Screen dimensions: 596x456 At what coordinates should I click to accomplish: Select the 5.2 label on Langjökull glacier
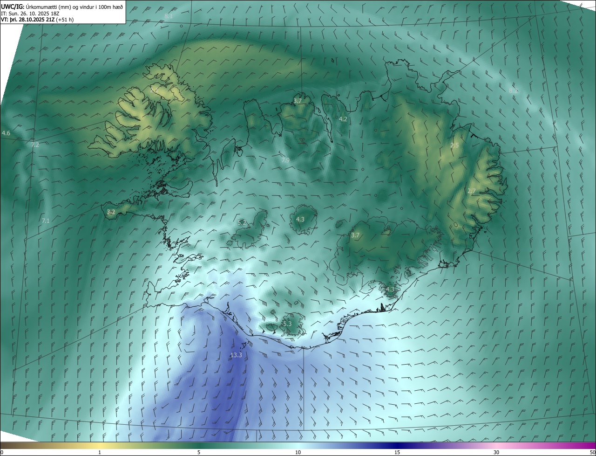(x=242, y=223)
